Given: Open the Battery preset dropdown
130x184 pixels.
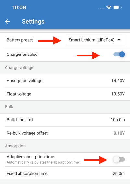Looking at the screenshot, I should [96, 40].
